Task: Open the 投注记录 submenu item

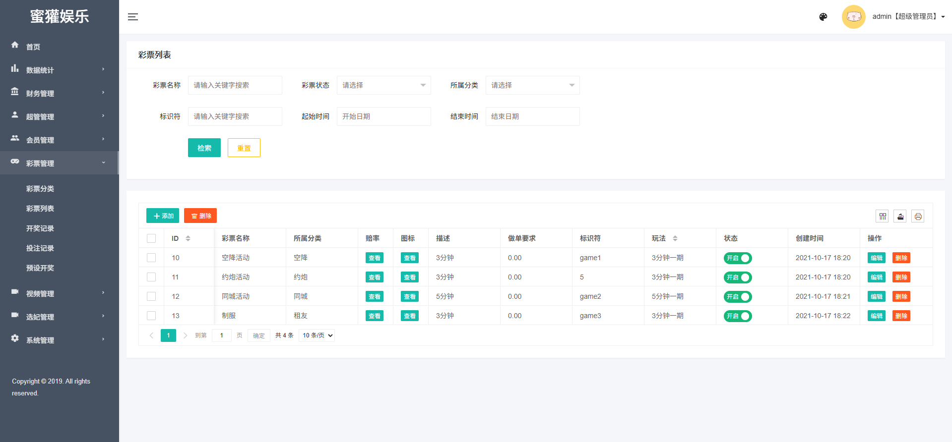Action: pos(40,248)
